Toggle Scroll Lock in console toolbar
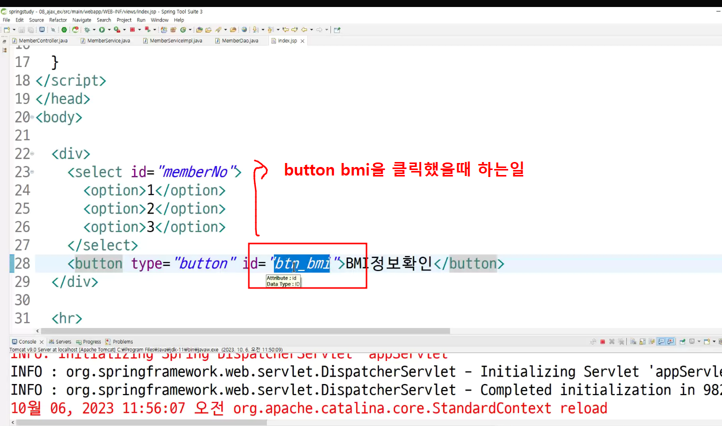This screenshot has height=426, width=722. pyautogui.click(x=642, y=341)
